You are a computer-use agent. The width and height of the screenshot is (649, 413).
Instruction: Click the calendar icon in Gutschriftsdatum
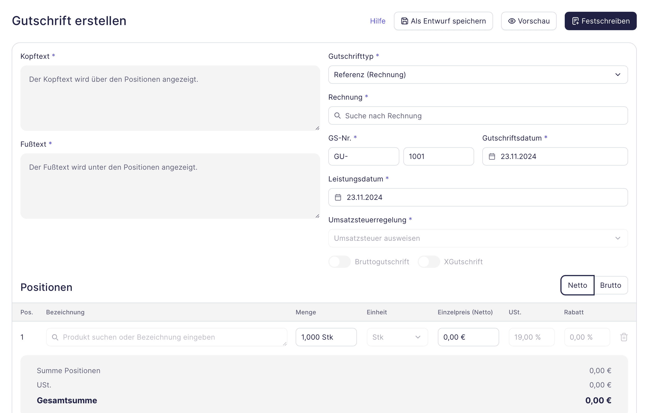click(x=492, y=156)
